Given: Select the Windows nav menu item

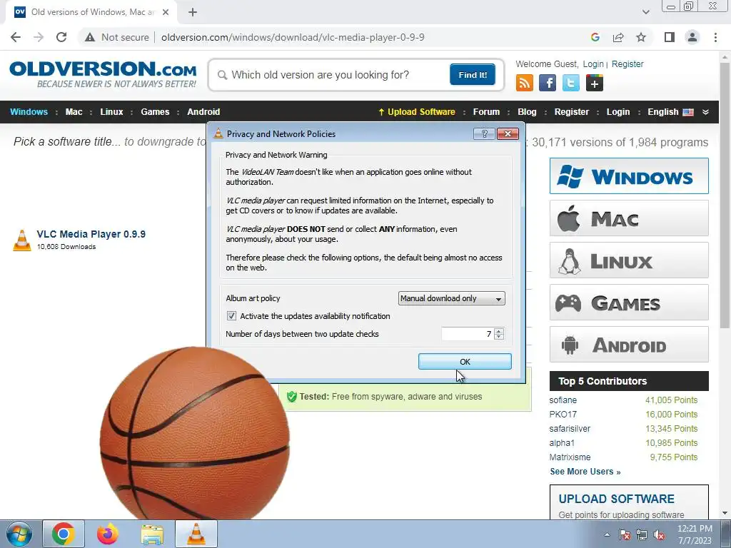Looking at the screenshot, I should click(29, 112).
